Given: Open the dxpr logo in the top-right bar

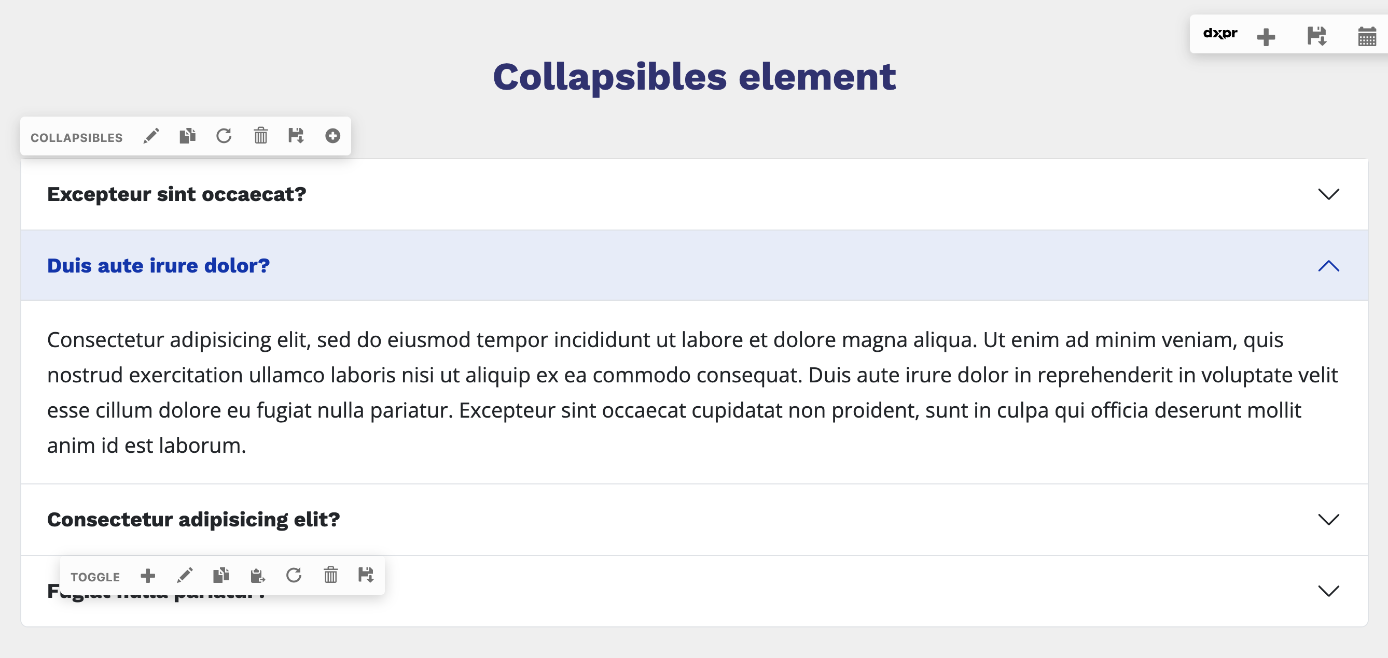Looking at the screenshot, I should point(1220,34).
